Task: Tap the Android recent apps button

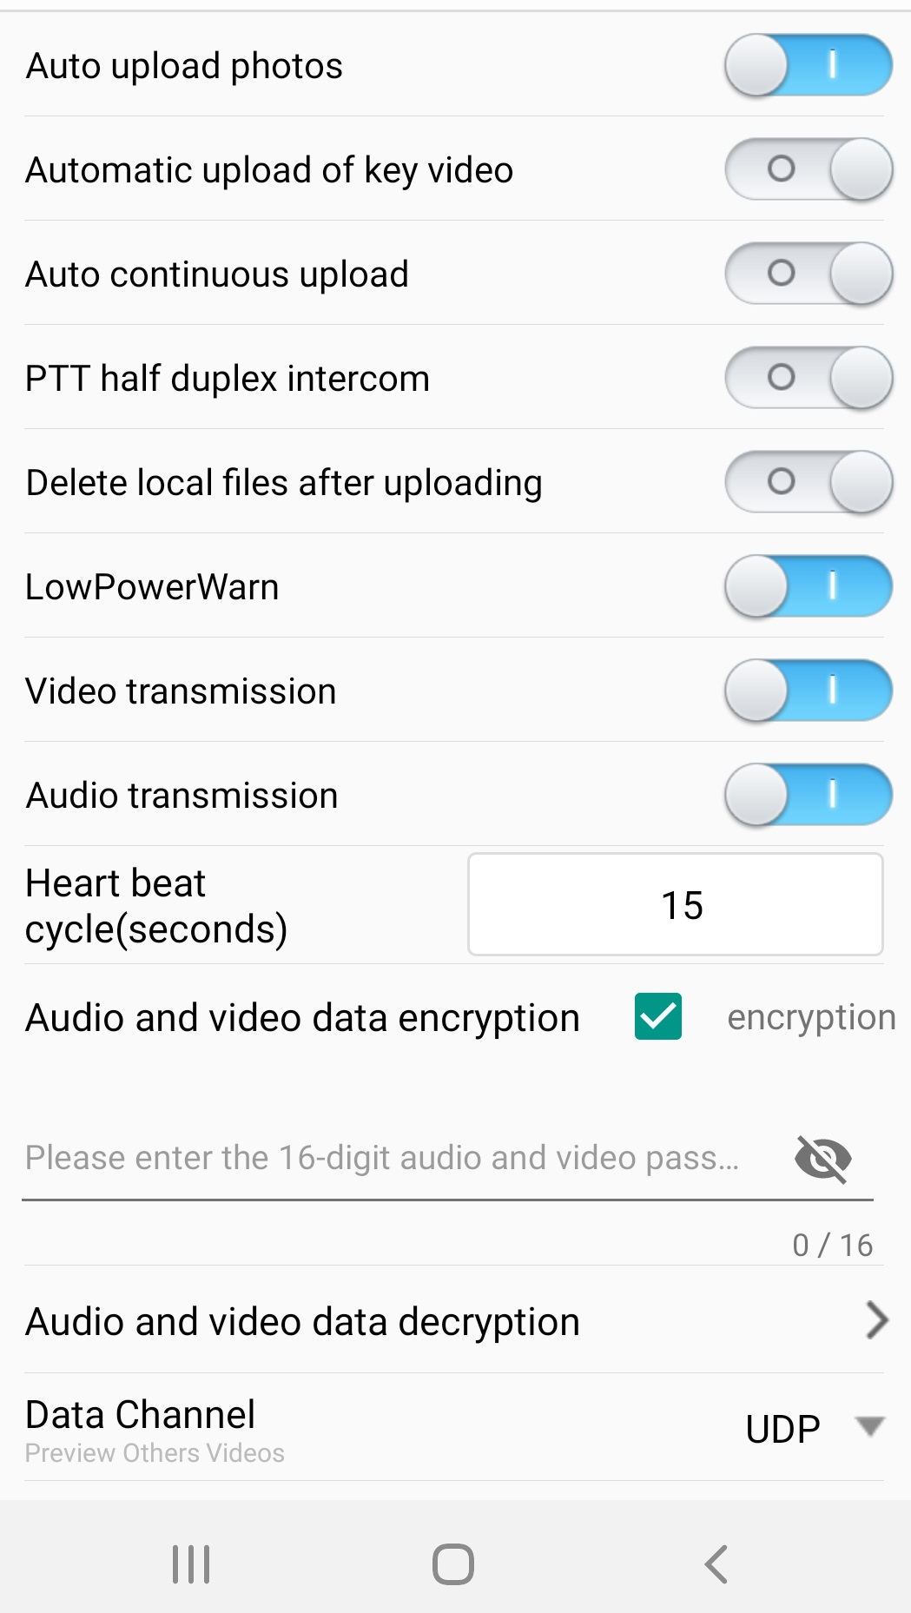Action: [x=191, y=1564]
